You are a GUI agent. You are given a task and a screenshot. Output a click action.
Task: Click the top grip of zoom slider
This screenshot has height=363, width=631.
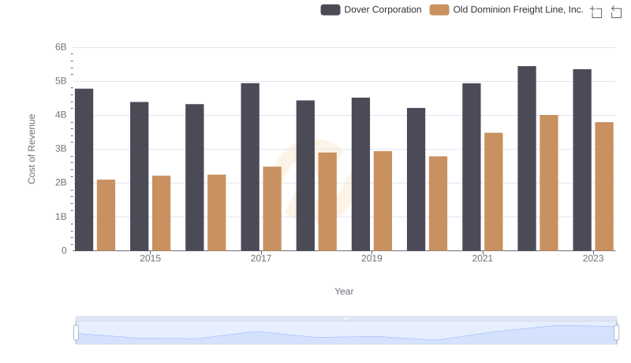(x=346, y=318)
